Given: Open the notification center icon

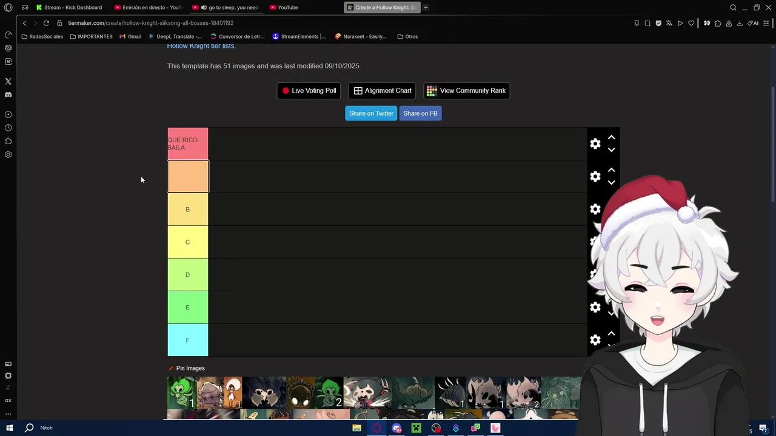Looking at the screenshot, I should click(x=763, y=428).
